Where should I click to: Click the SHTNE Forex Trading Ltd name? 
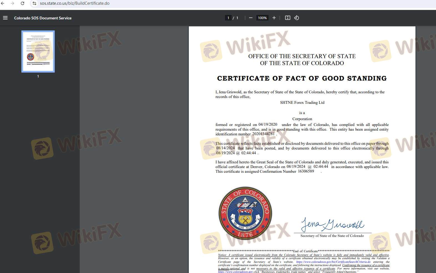click(302, 102)
